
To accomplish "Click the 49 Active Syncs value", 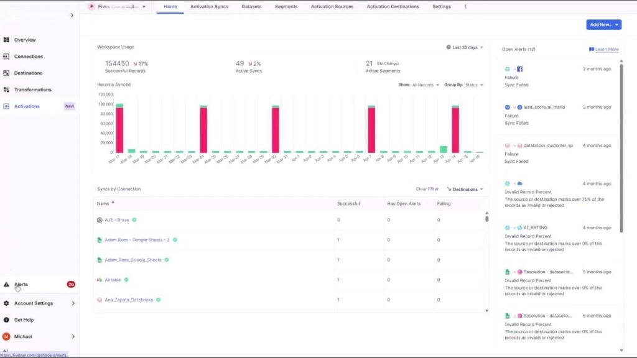I will [239, 63].
